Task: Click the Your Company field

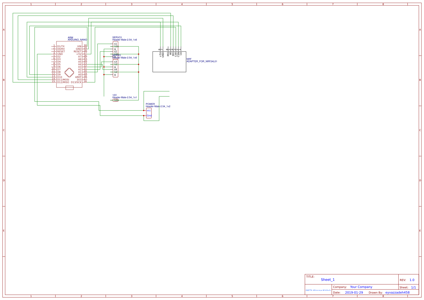Action: 361,287
